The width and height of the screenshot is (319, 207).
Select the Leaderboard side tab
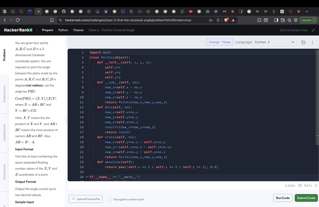pyautogui.click(x=4, y=133)
